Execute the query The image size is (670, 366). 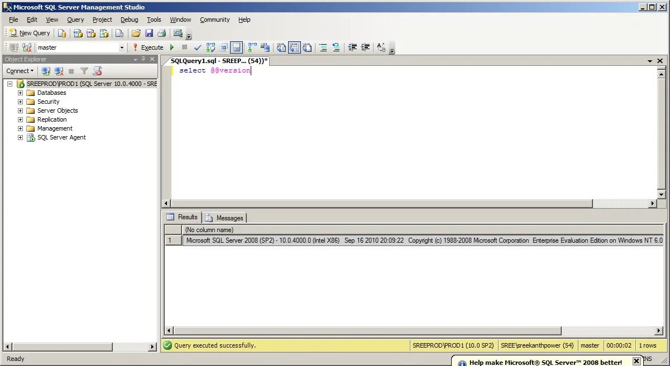pyautogui.click(x=147, y=47)
